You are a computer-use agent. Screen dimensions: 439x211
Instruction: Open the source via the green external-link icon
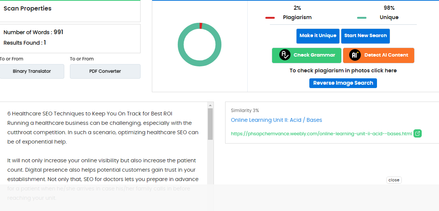click(x=417, y=133)
